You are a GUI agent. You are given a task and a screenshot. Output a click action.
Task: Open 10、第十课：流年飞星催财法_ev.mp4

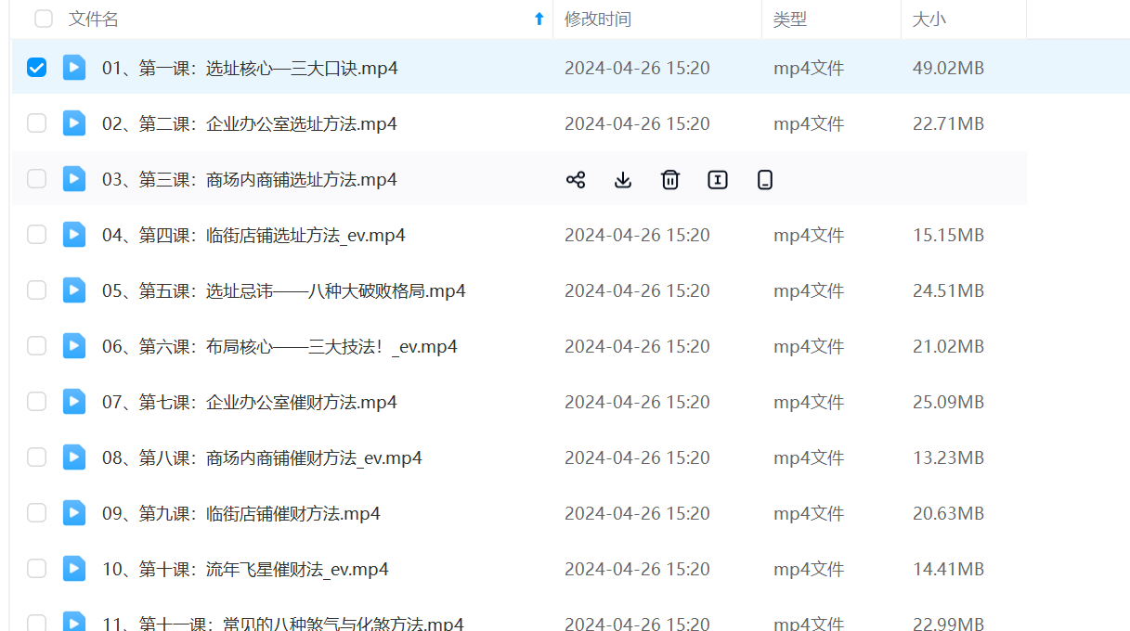tap(245, 569)
